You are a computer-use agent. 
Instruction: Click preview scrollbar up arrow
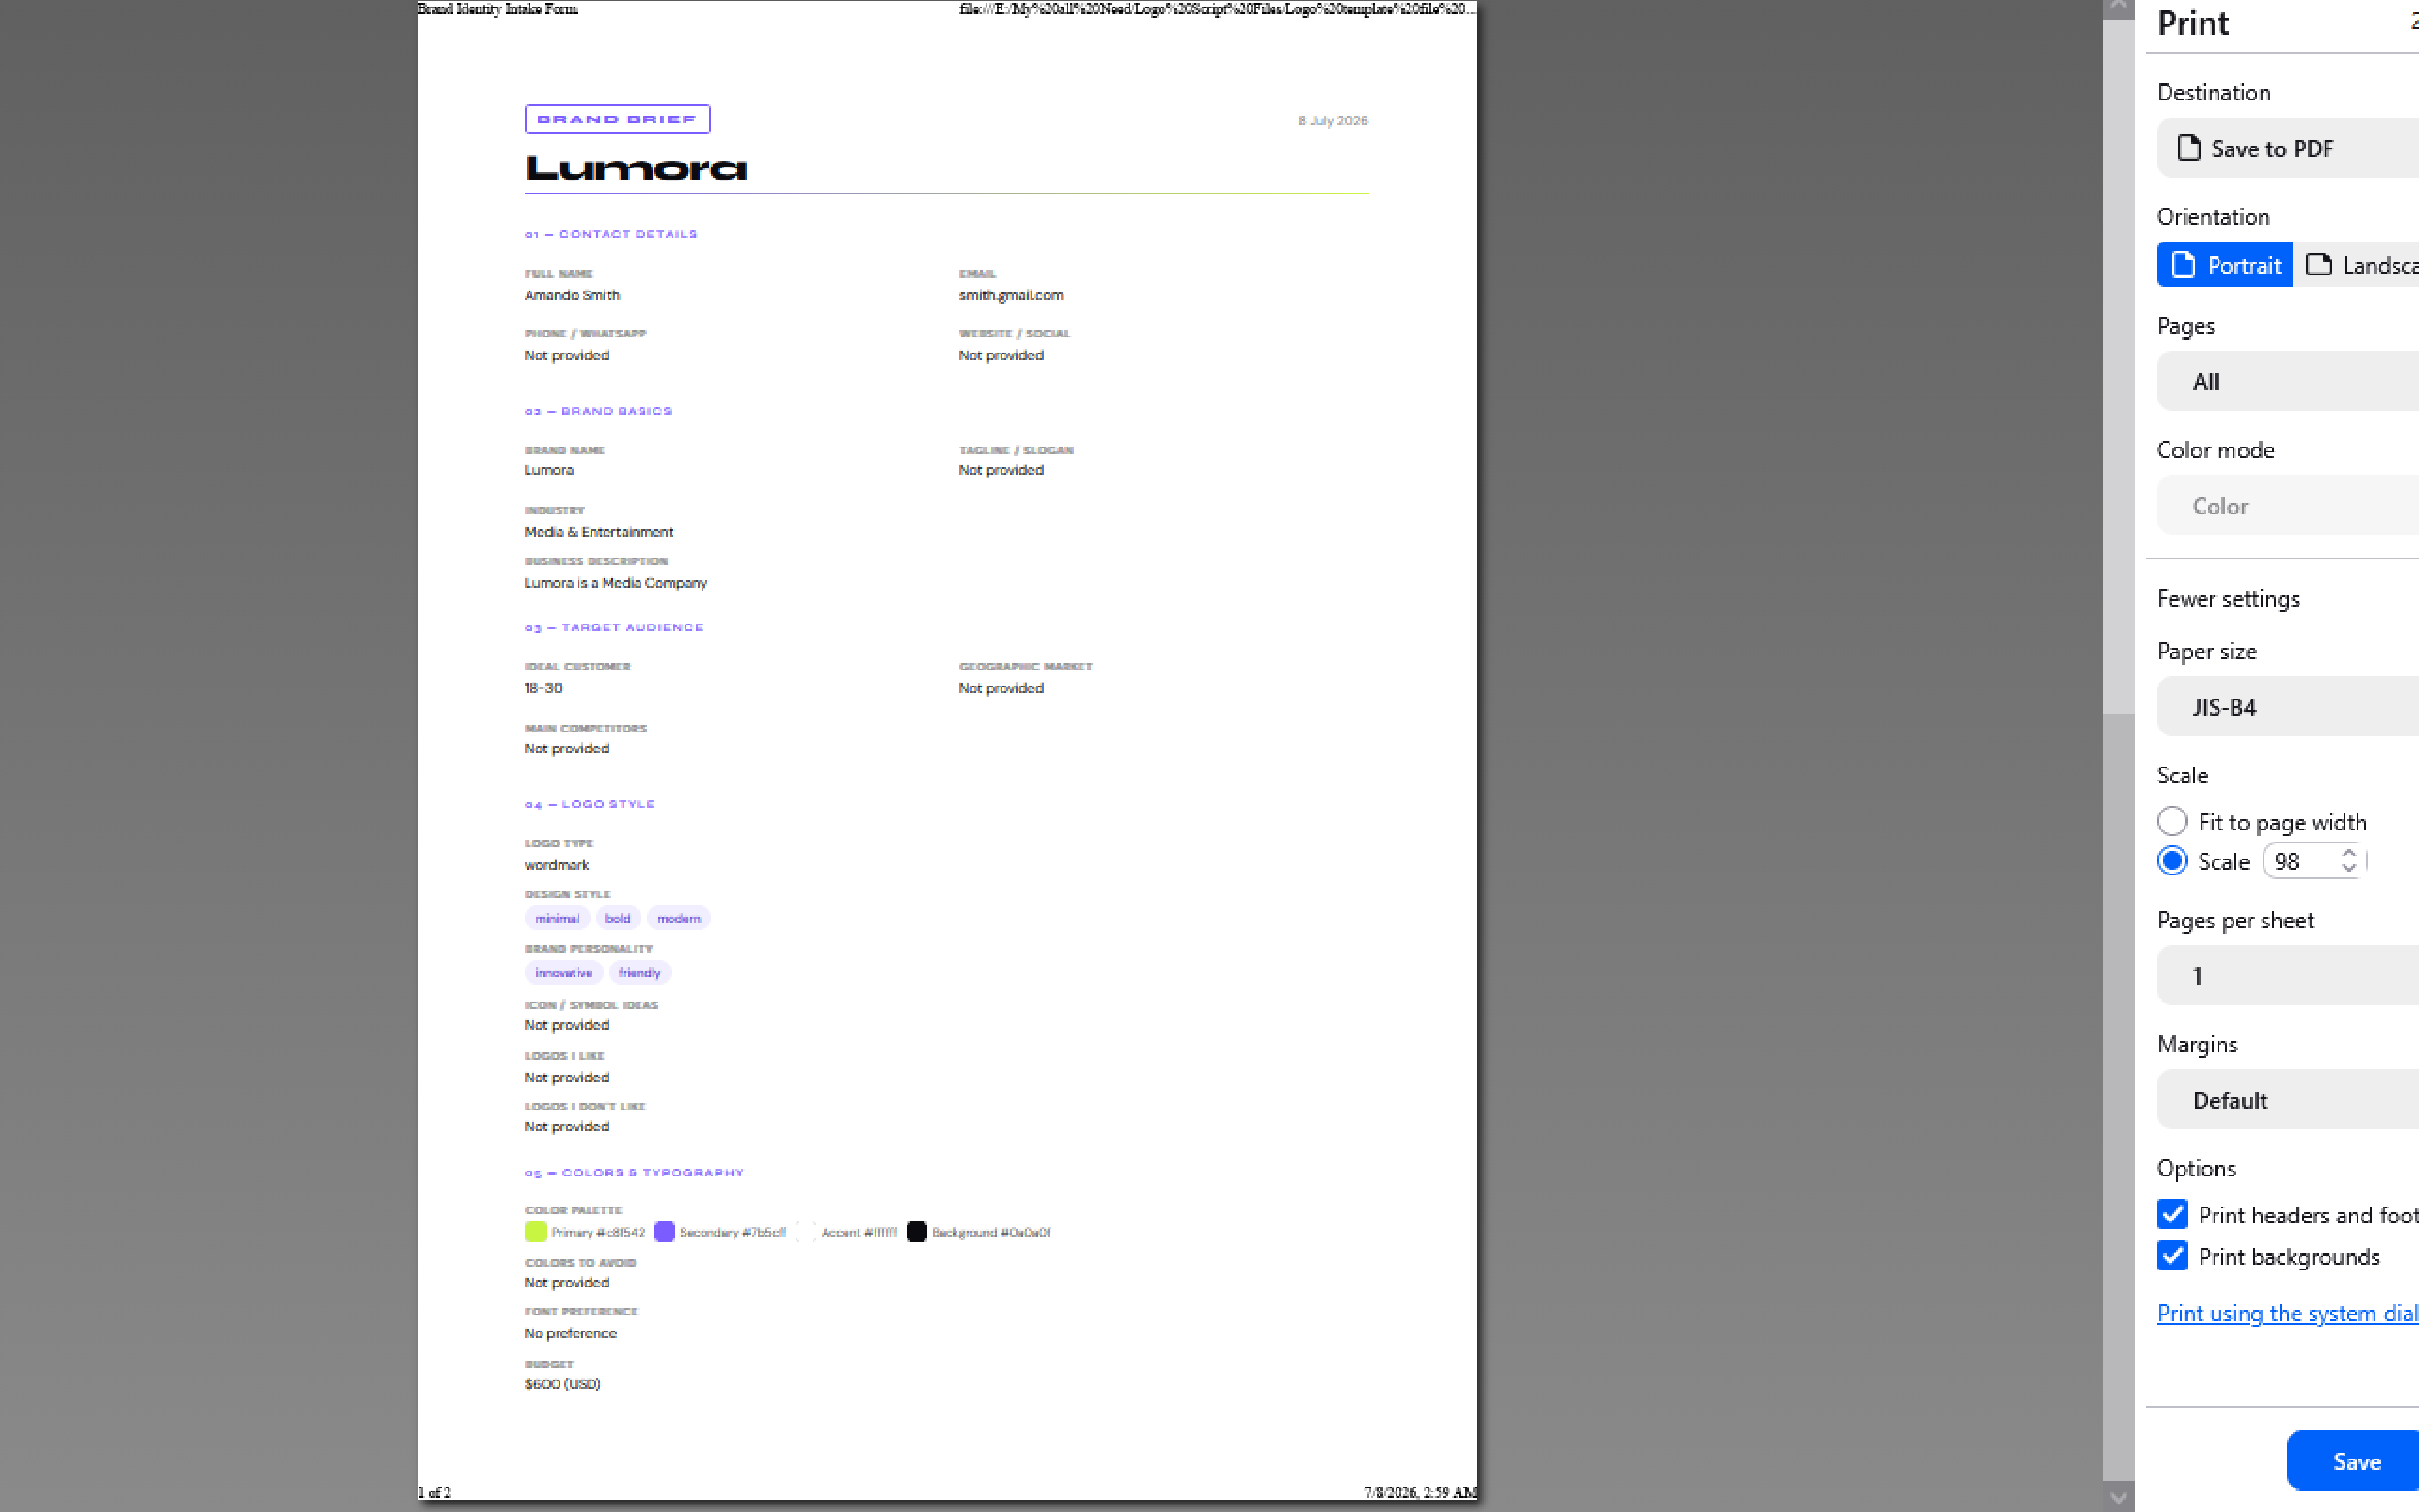point(2118,8)
